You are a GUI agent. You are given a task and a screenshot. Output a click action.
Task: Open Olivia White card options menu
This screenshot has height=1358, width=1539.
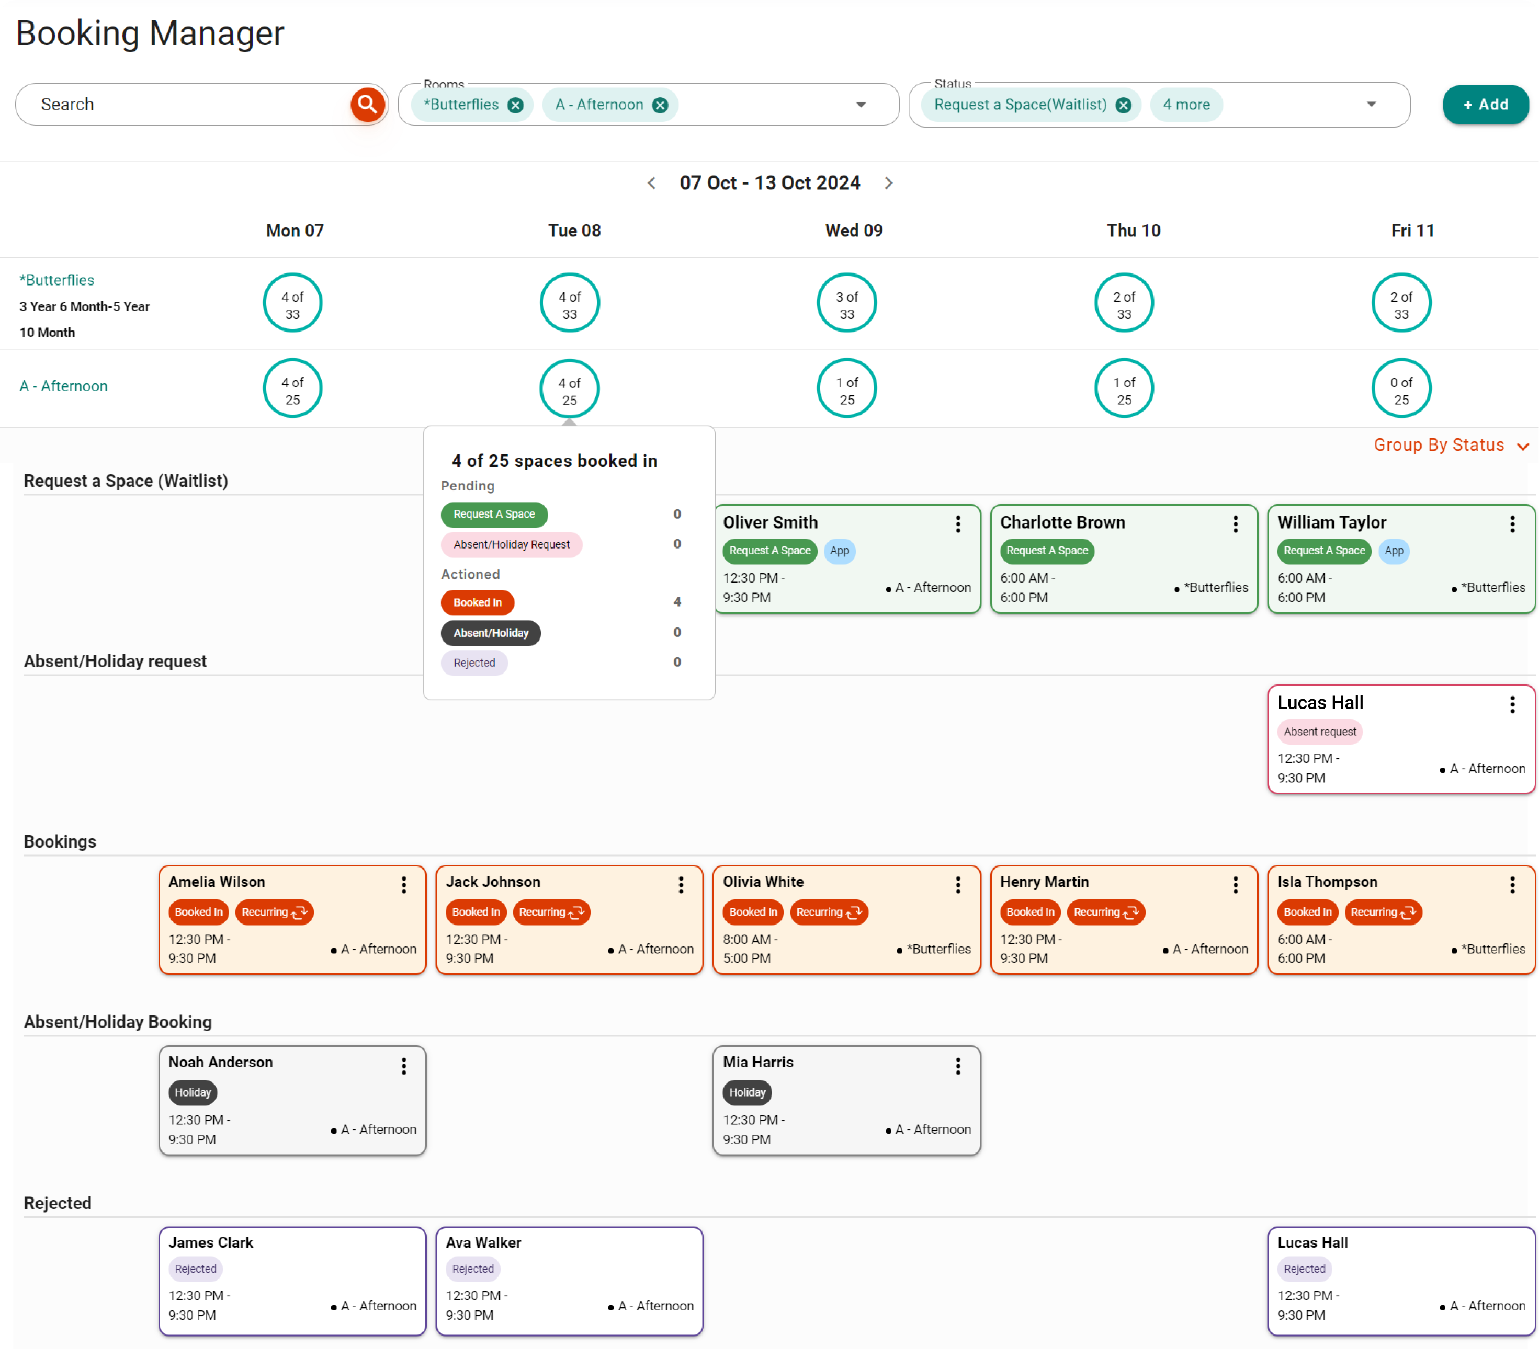(x=958, y=885)
